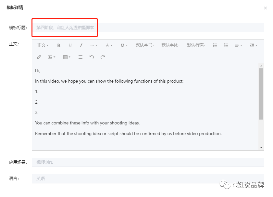
Task: Click the editor vertical scrollbar thumb
Action: (261, 94)
